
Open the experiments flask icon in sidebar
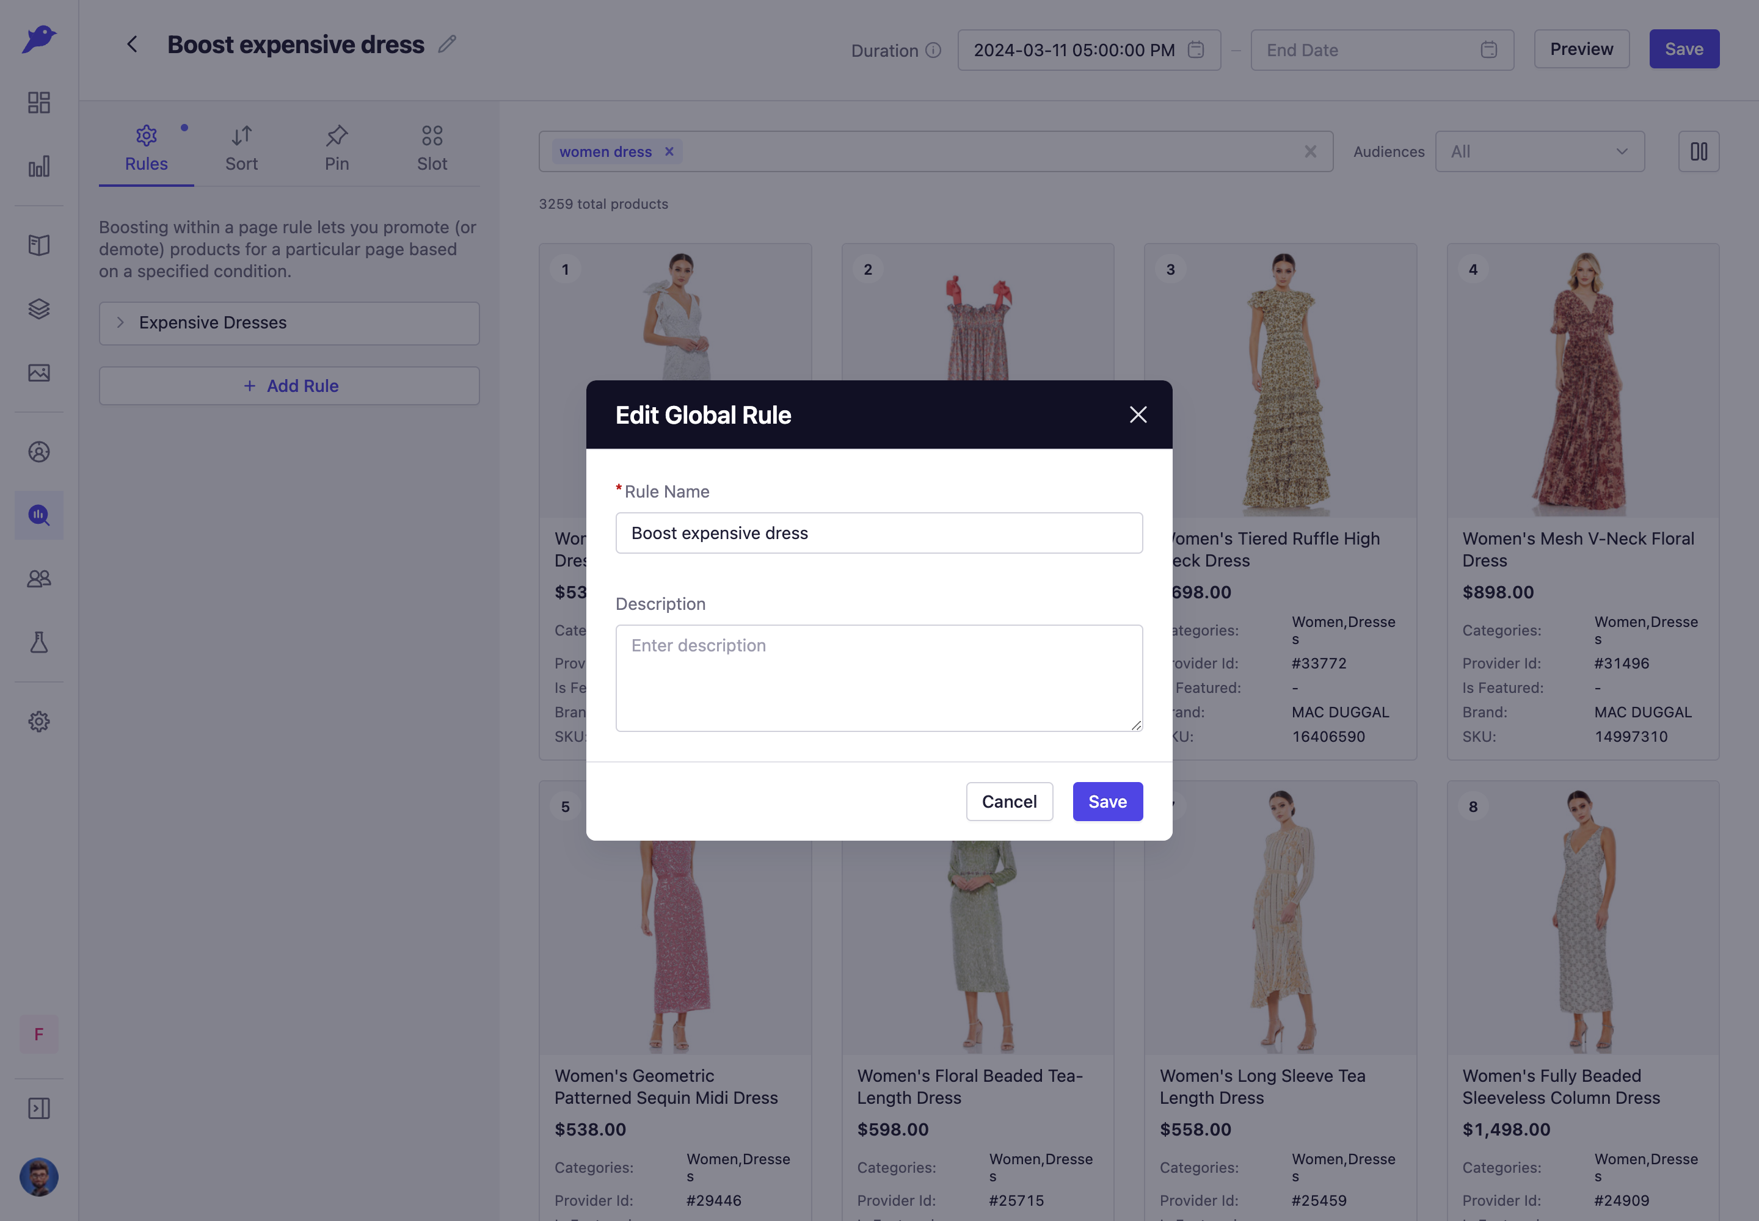tap(39, 642)
